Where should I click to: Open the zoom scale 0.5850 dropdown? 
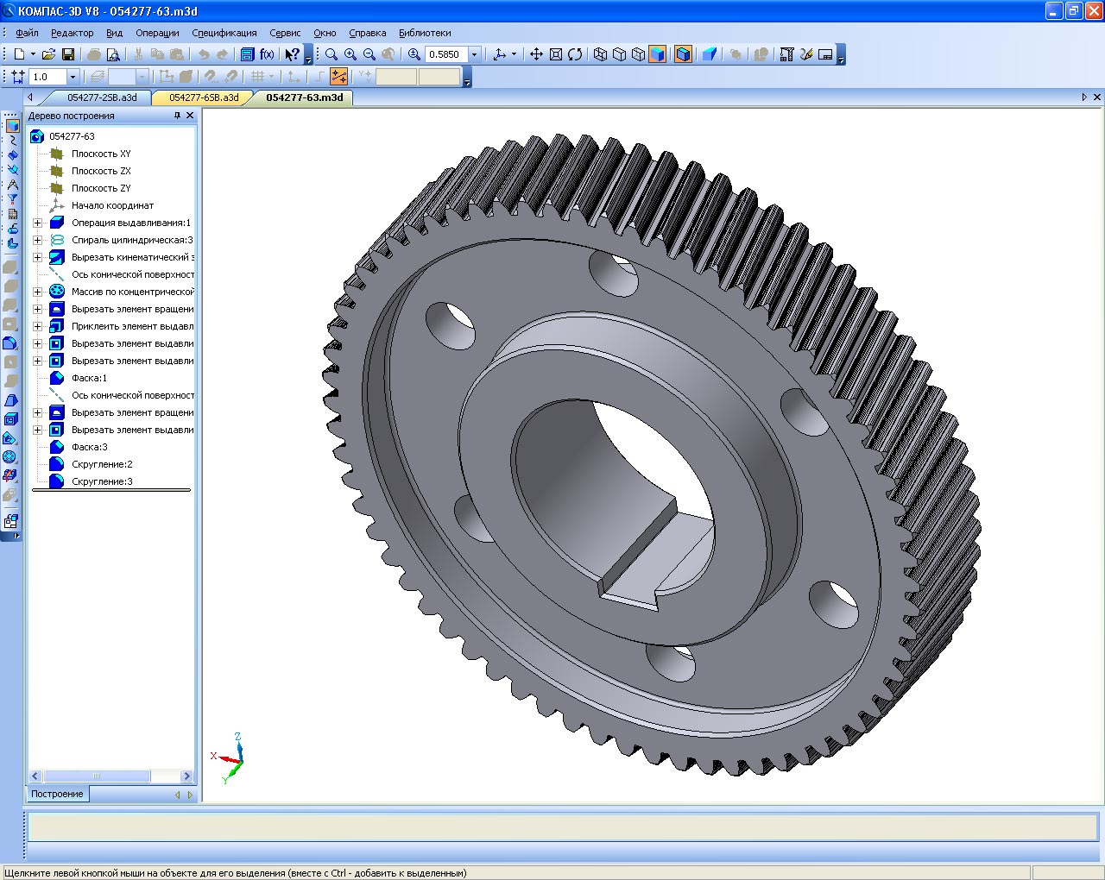474,54
